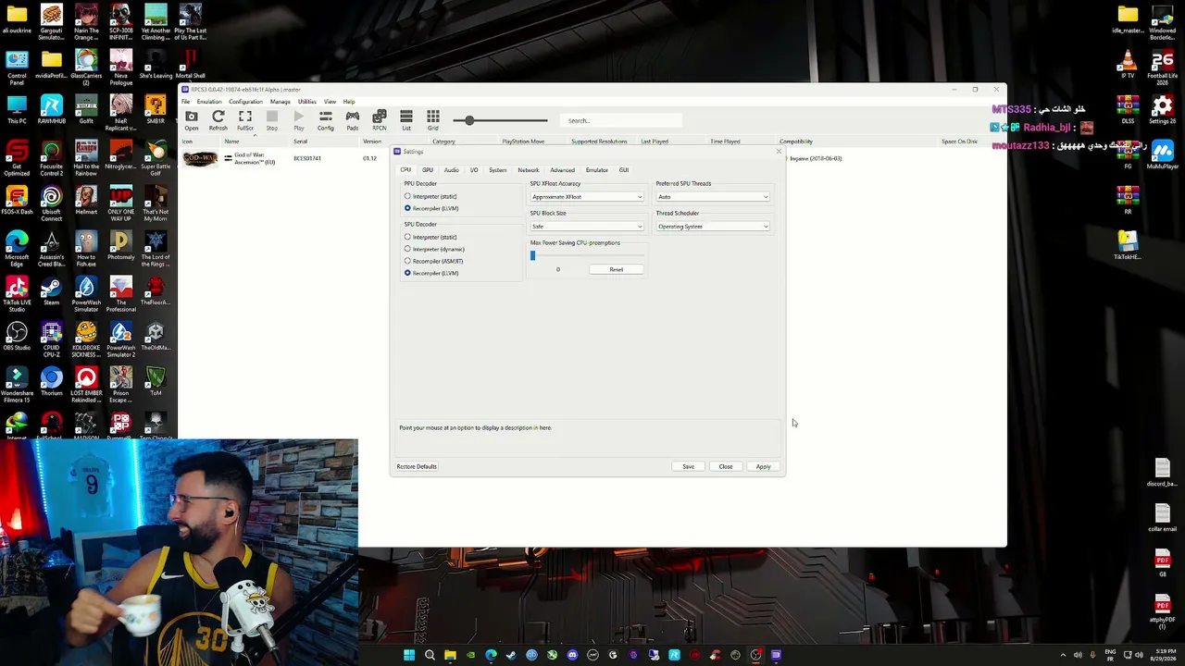The image size is (1185, 666).
Task: Select the TikTok LIVE Studio desktop icon
Action: point(17,295)
